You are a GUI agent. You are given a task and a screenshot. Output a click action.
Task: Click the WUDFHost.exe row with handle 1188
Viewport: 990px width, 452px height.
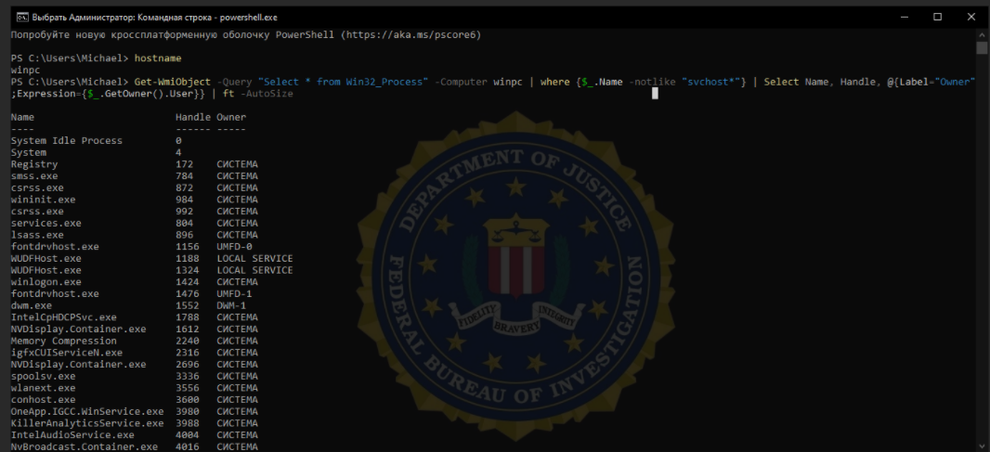[x=151, y=258]
